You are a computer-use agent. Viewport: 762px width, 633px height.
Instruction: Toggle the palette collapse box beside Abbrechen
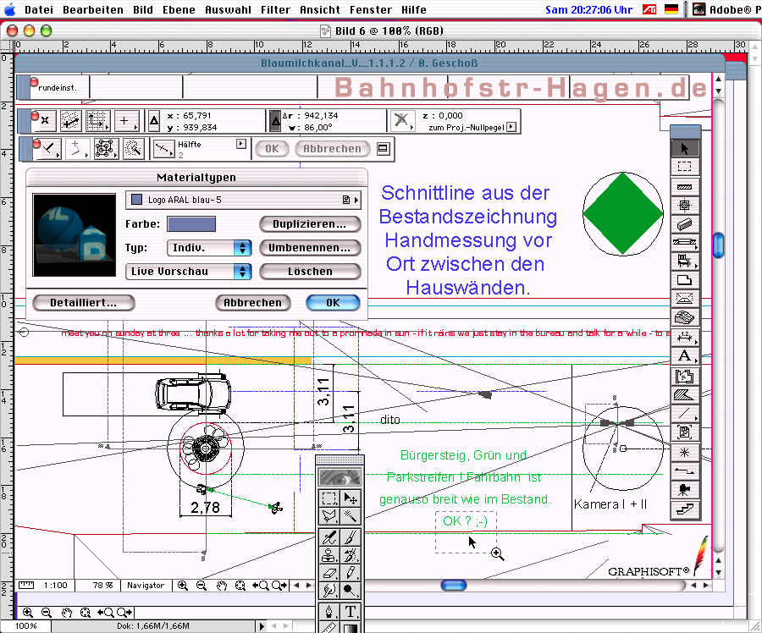pyautogui.click(x=384, y=149)
